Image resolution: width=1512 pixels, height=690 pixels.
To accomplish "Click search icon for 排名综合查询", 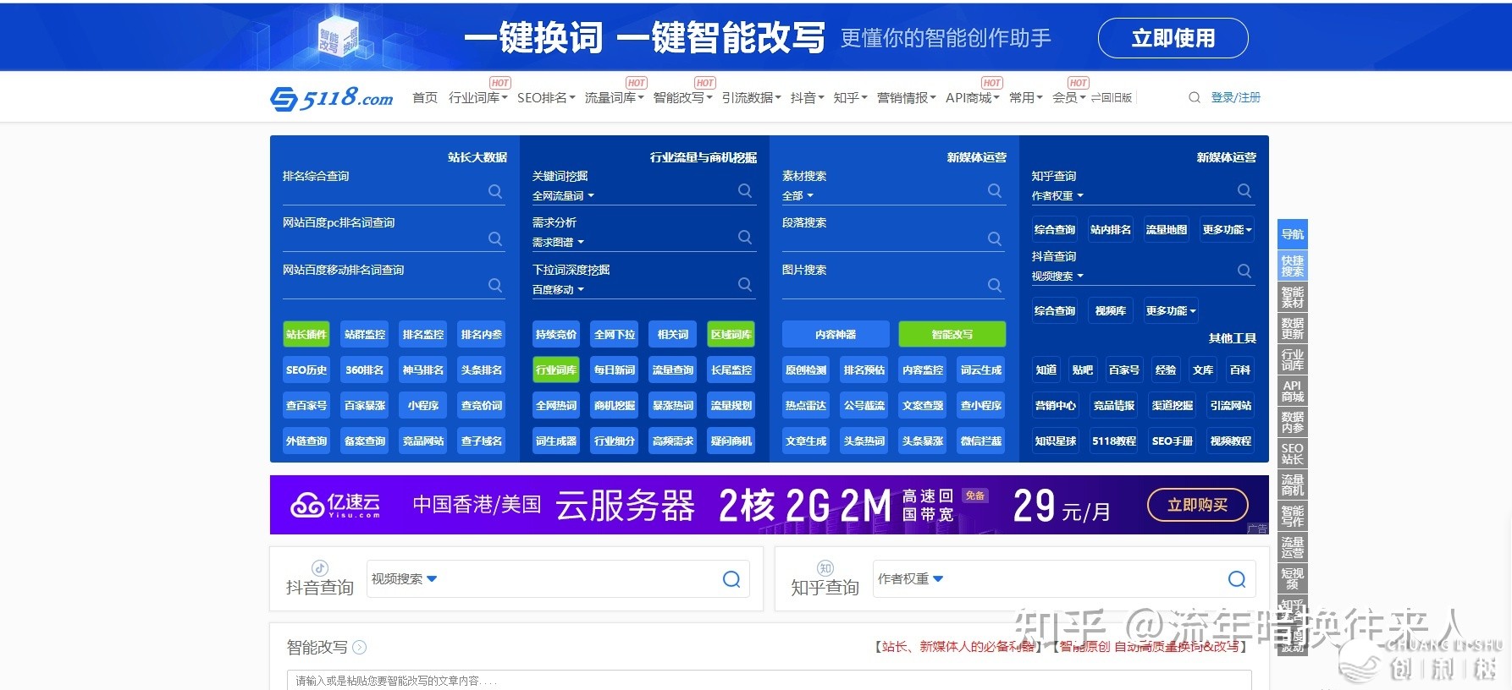I will pyautogui.click(x=495, y=191).
